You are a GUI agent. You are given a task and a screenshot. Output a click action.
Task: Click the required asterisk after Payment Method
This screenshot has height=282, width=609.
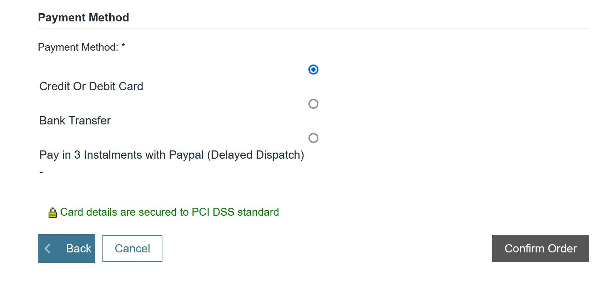click(123, 46)
